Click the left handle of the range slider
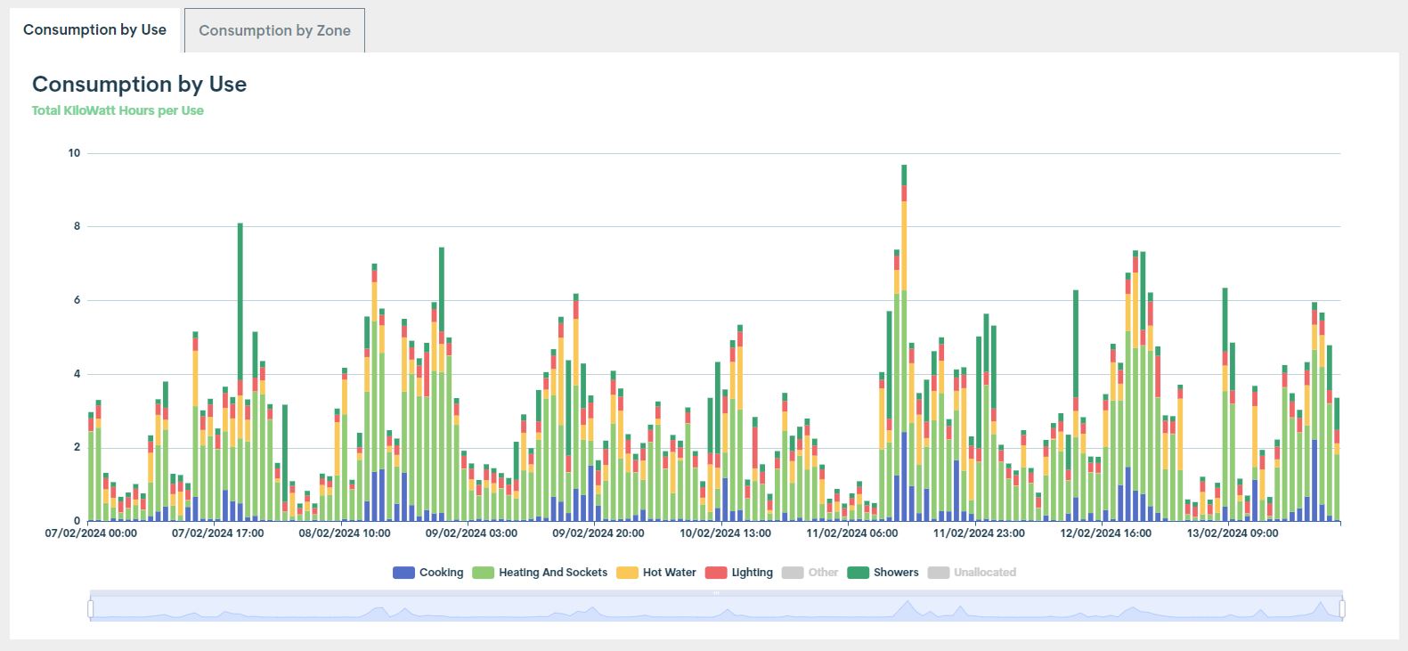The height and width of the screenshot is (651, 1408). 91,608
